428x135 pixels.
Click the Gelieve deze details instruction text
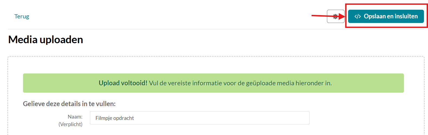click(x=69, y=104)
